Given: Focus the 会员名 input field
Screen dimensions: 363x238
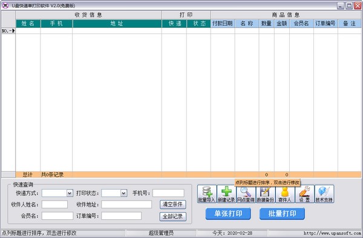Looking at the screenshot, I should pos(57,216).
